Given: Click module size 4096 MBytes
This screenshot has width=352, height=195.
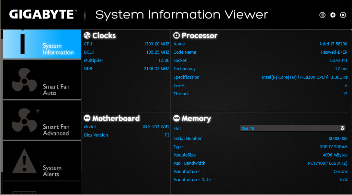Looking at the screenshot, I should 335,155.
